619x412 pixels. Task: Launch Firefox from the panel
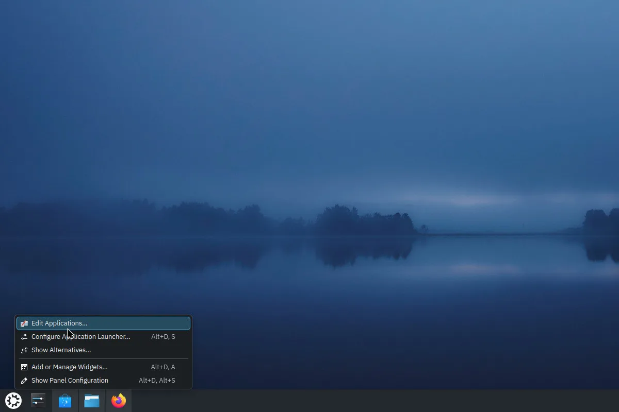(x=119, y=401)
